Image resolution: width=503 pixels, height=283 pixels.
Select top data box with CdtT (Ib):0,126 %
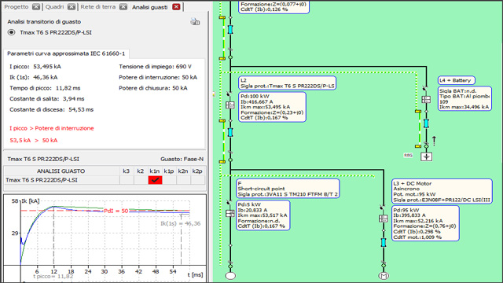274,7
